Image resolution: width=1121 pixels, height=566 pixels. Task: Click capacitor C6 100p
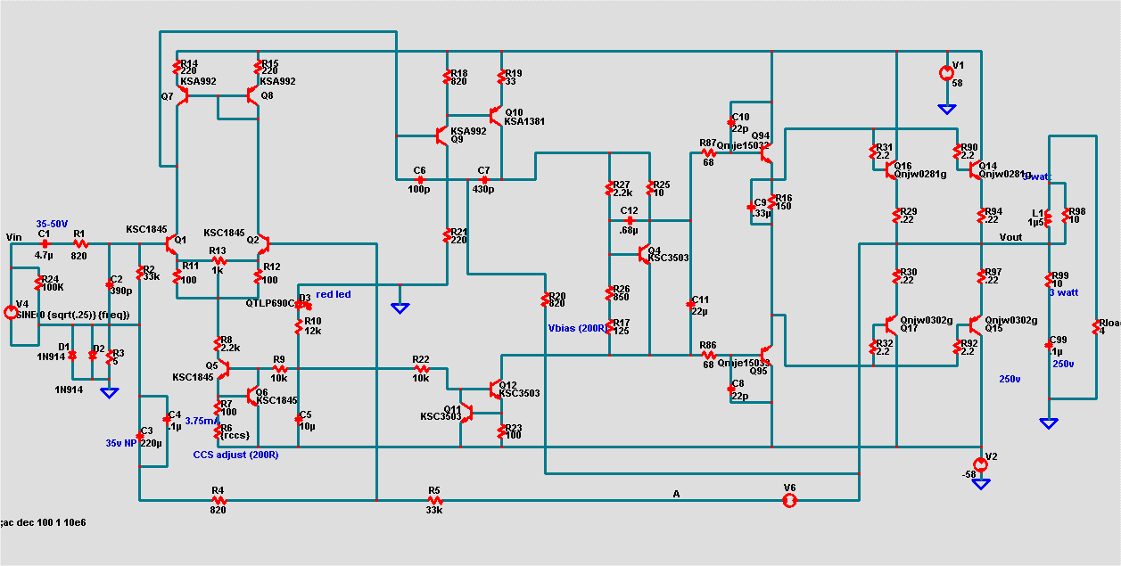[x=420, y=180]
